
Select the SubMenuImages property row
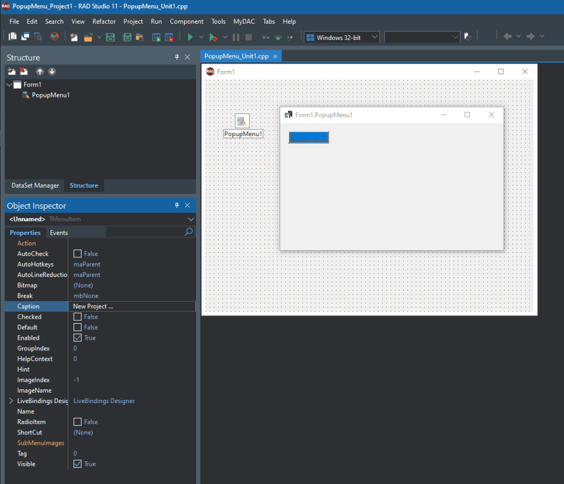coord(100,443)
